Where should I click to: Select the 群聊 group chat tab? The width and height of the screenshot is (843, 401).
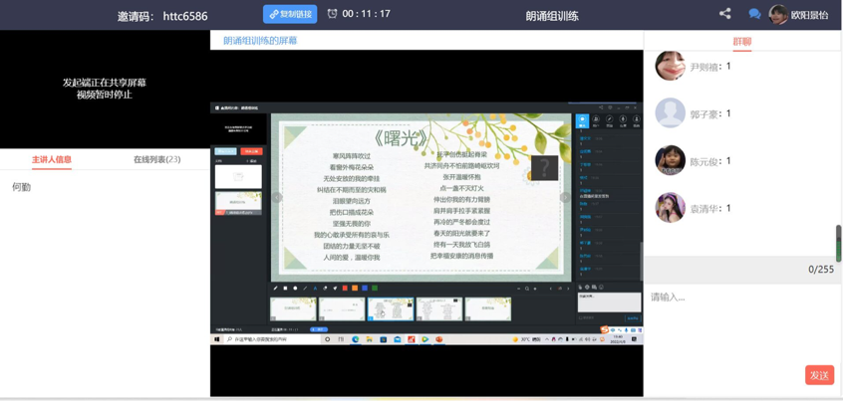click(x=742, y=42)
